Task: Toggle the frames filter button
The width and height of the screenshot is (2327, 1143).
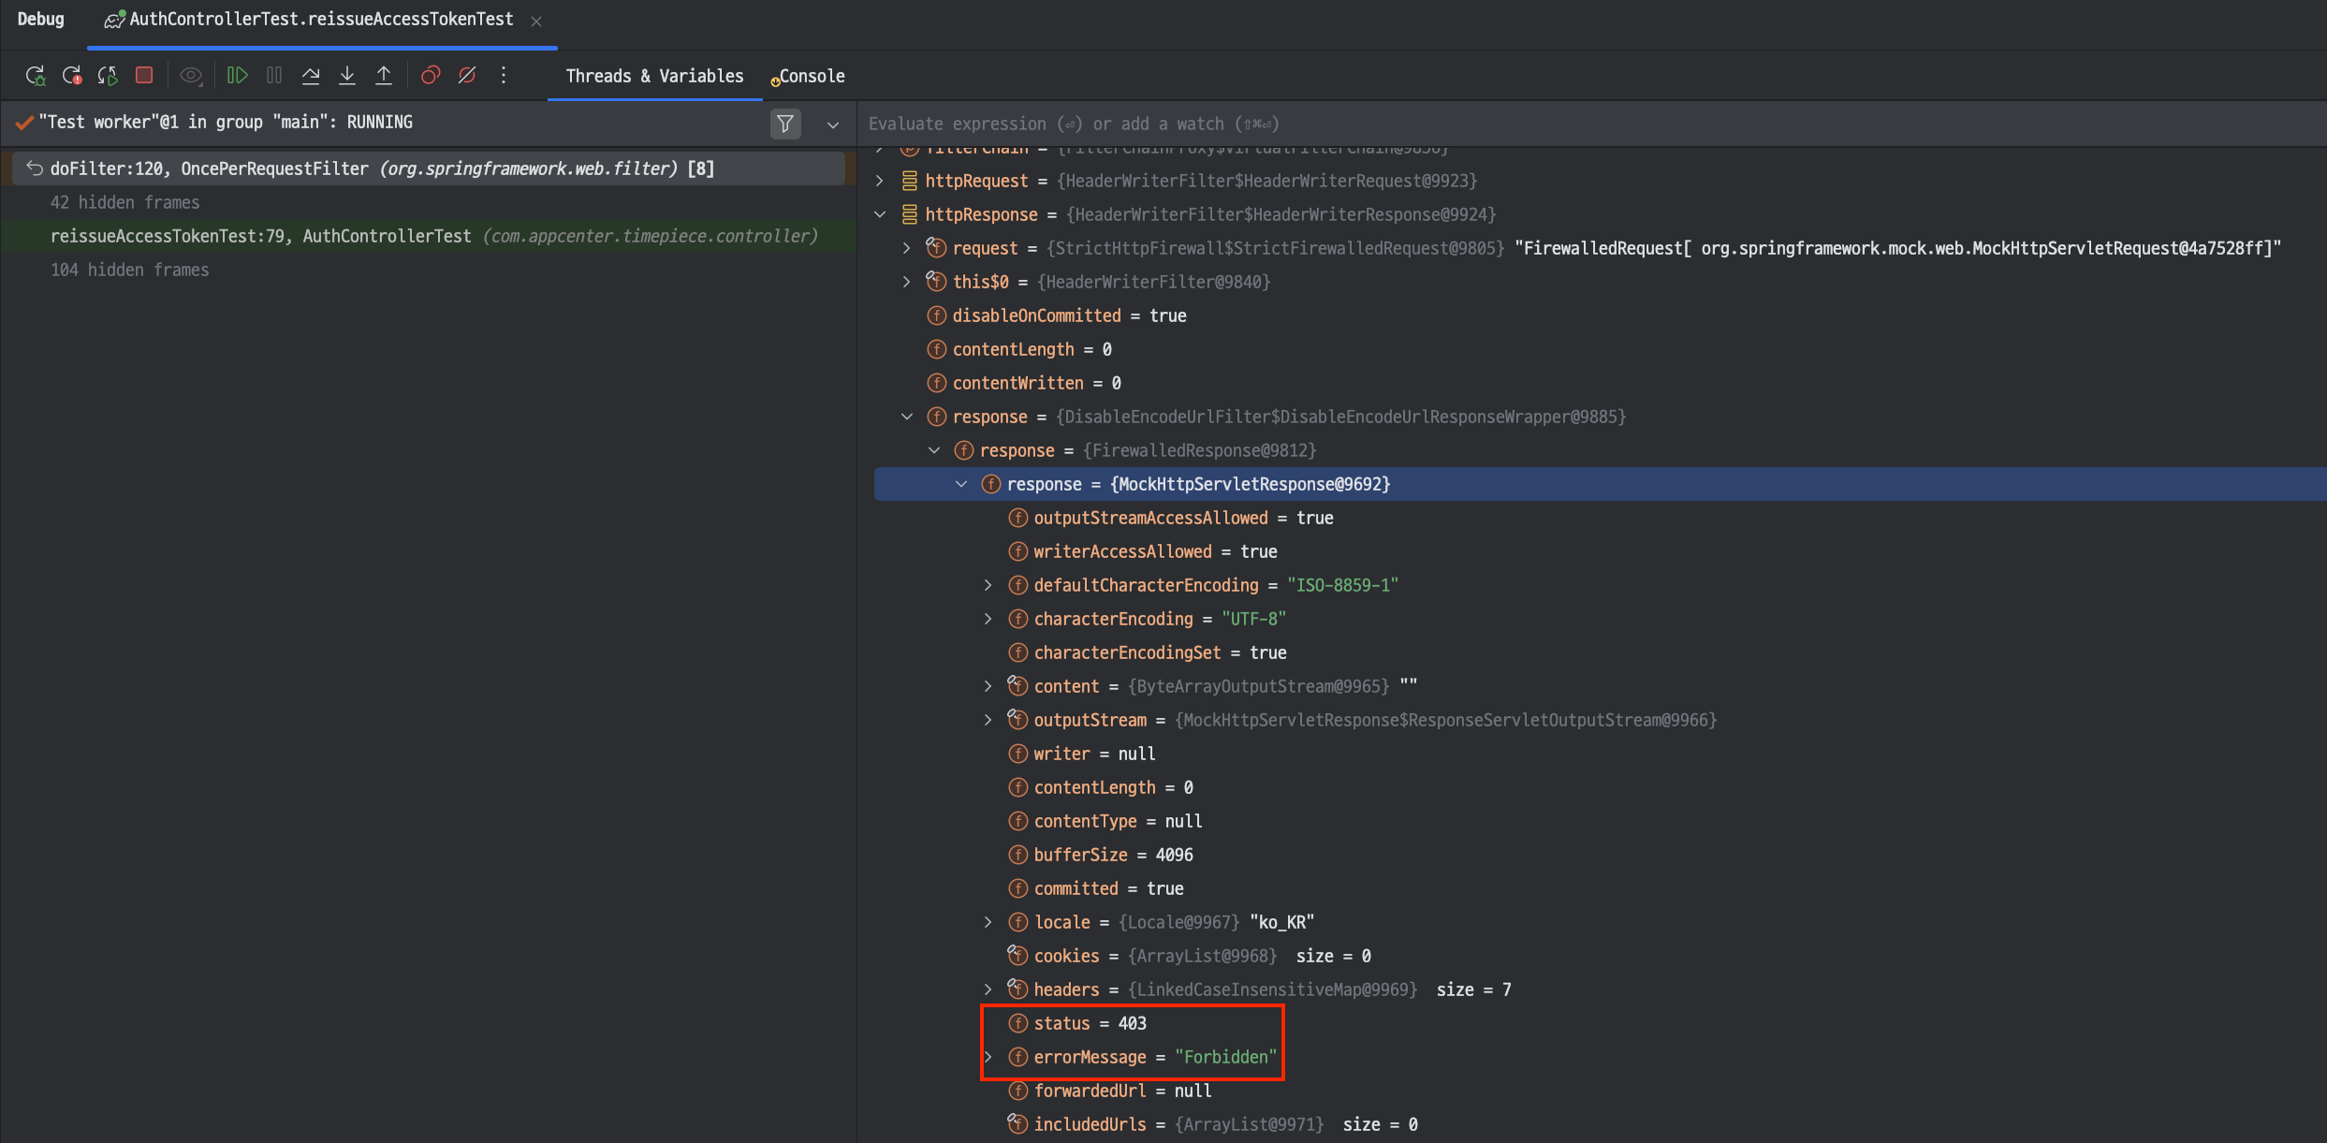Action: (785, 124)
